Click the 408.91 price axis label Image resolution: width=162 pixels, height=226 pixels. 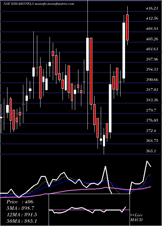pyautogui.click(x=152, y=29)
